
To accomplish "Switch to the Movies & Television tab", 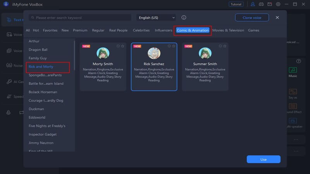I will tap(228, 30).
